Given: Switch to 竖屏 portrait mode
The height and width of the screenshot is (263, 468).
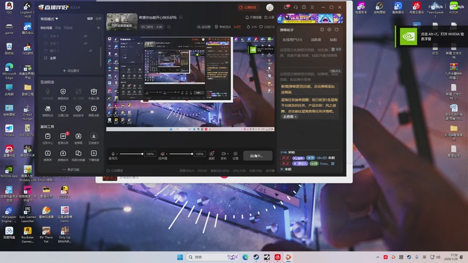Looking at the screenshot, I should [x=98, y=19].
